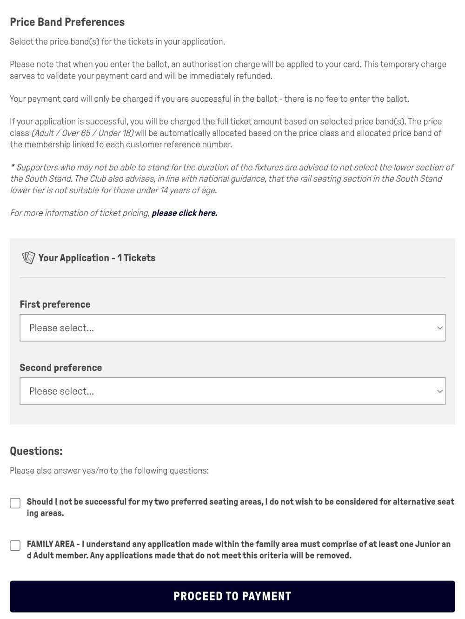
Task: Click the italic South Stand advisory note
Action: coord(232,178)
